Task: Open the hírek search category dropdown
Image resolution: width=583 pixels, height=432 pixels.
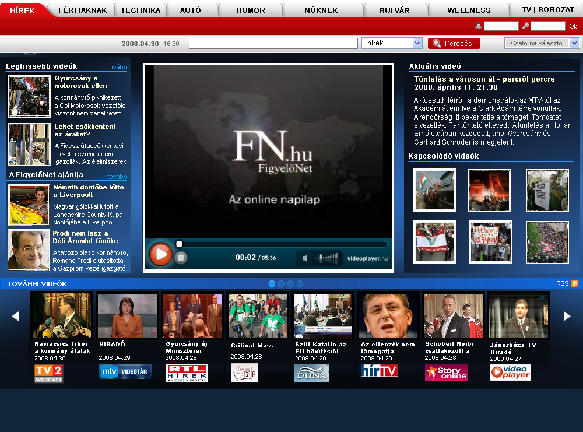Action: 392,43
